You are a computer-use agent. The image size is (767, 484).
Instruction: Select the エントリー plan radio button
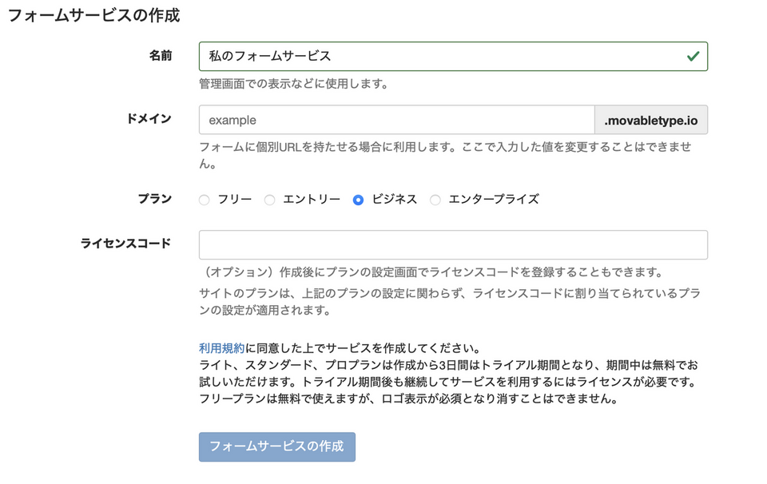point(268,199)
